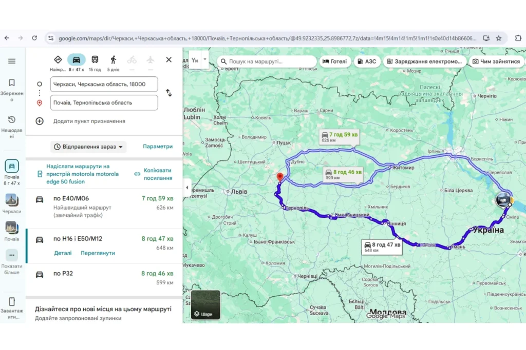Open site information icon in address bar
The image size is (526, 350).
point(51,38)
